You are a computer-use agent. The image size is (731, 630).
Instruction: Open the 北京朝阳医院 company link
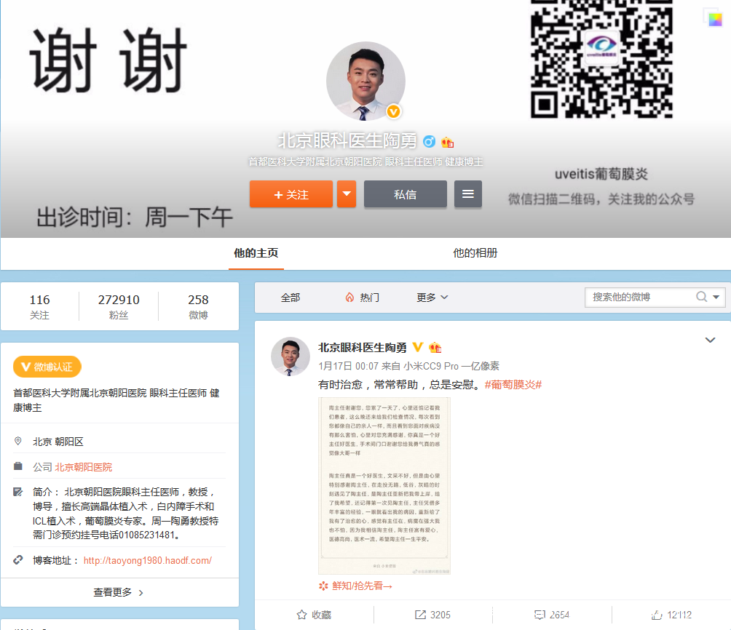click(x=84, y=467)
